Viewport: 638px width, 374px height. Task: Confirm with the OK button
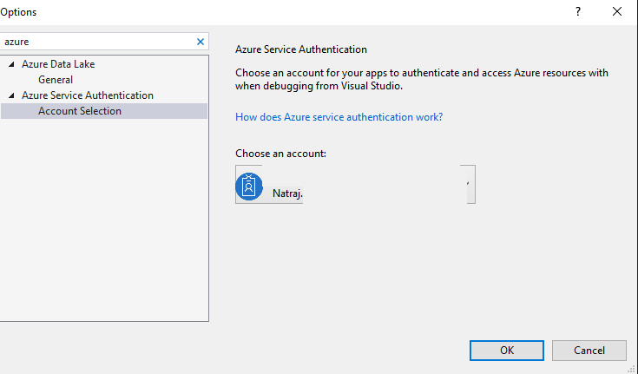click(507, 351)
